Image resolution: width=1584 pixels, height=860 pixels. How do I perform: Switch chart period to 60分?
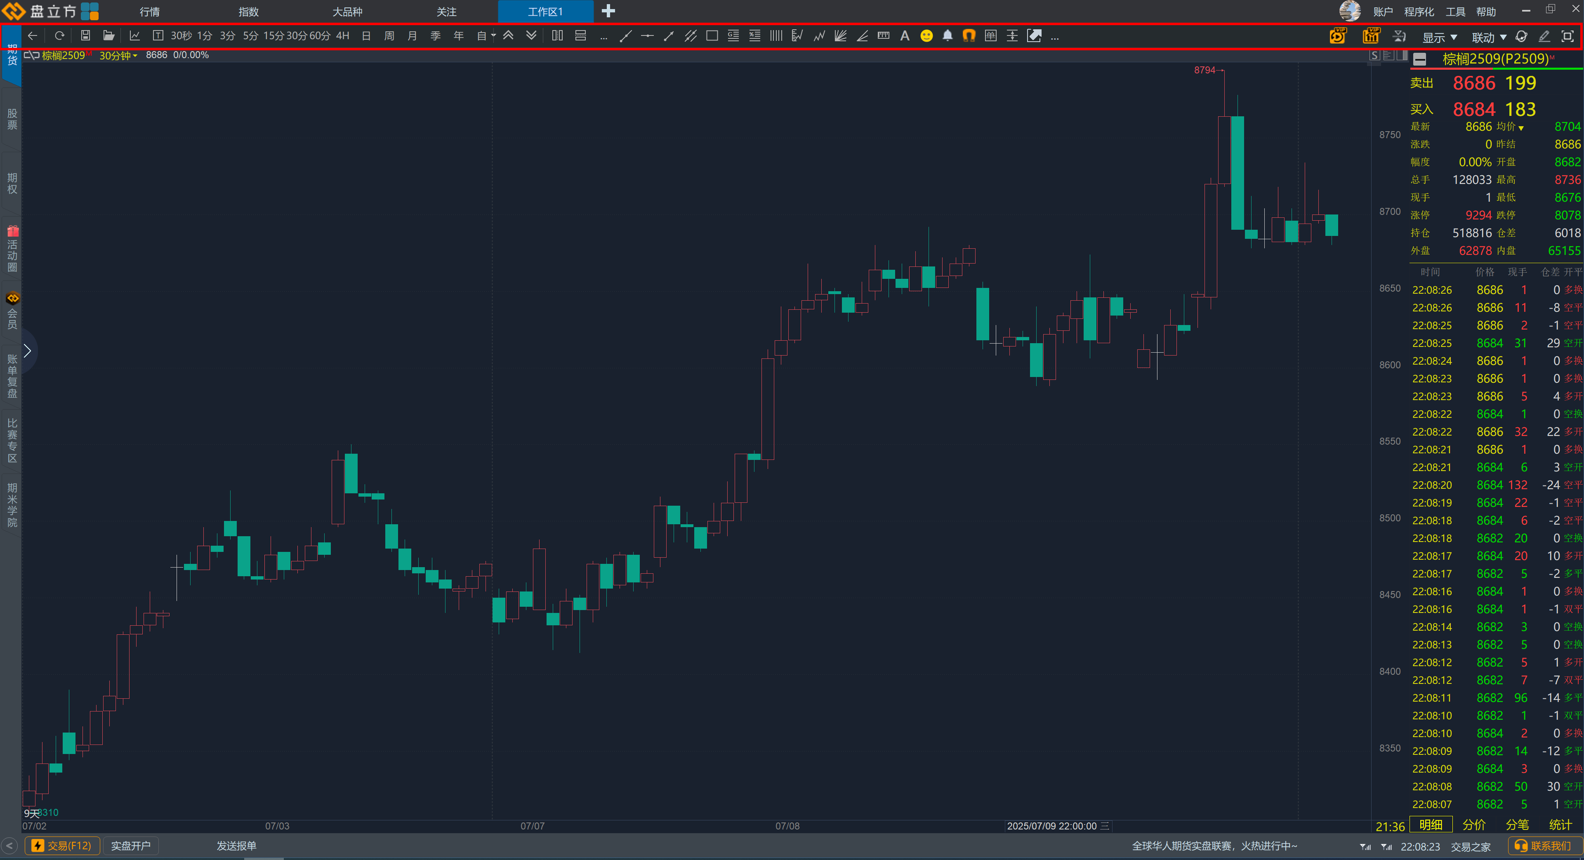(x=320, y=35)
